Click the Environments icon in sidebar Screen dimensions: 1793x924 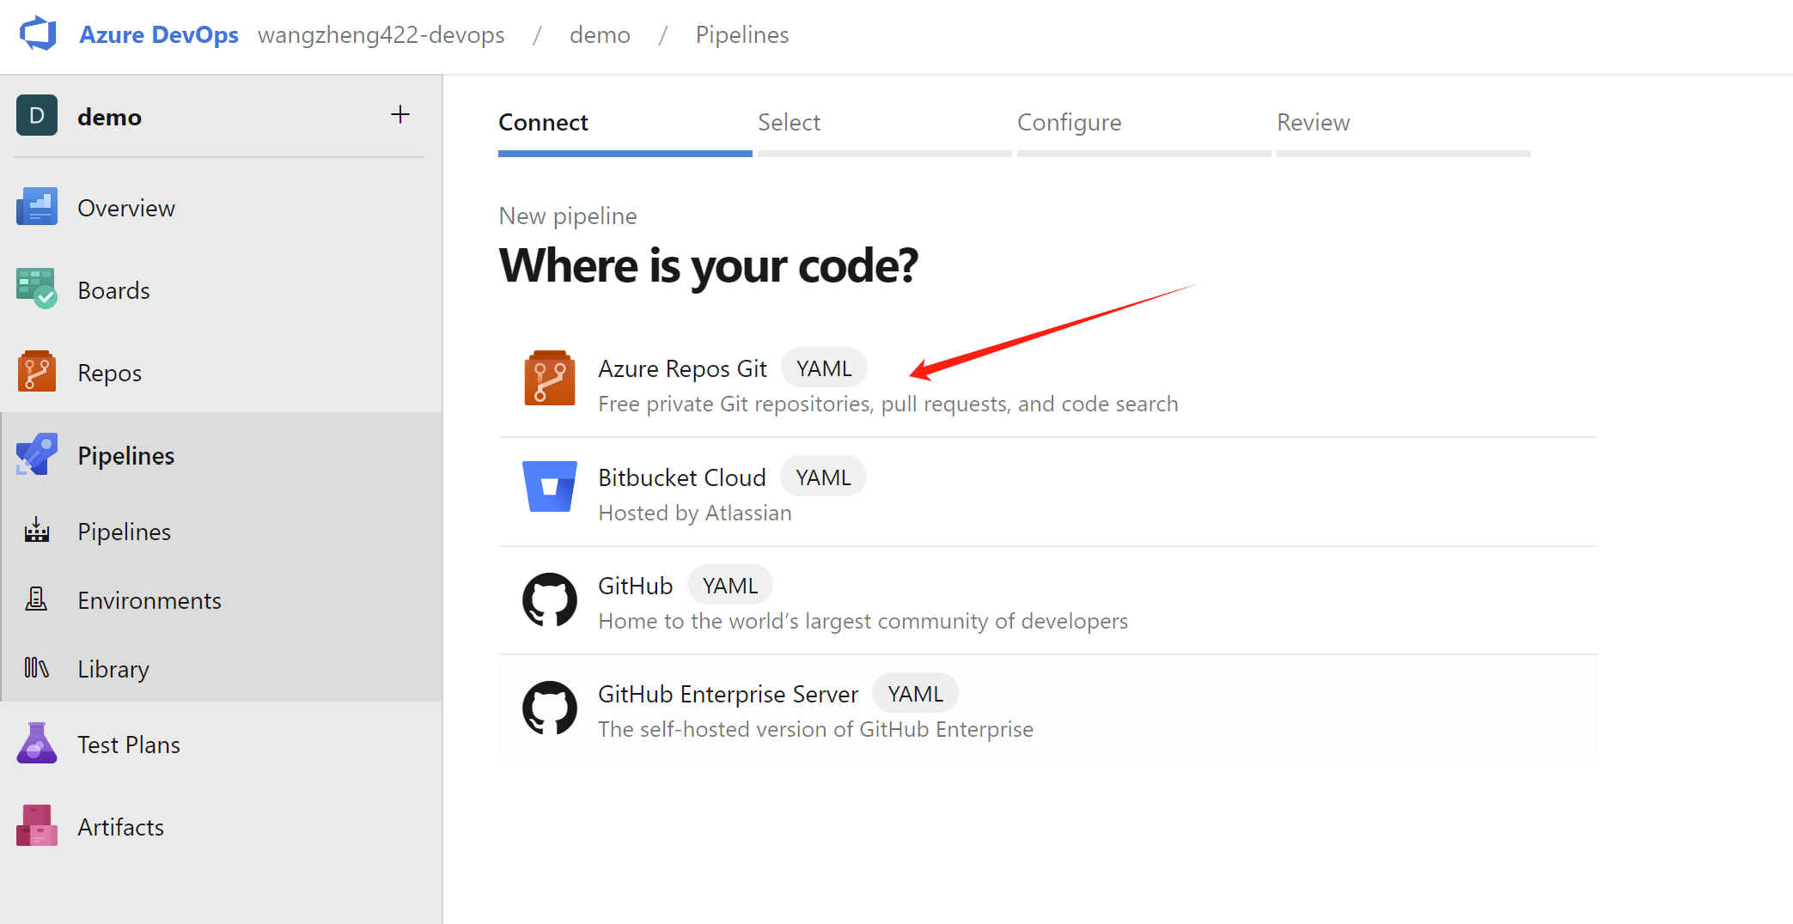tap(37, 599)
